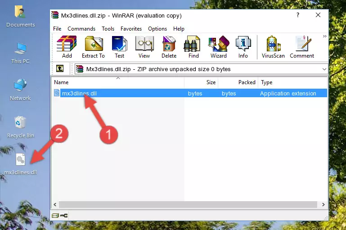Sort by the Packed column header

[x=238, y=82]
